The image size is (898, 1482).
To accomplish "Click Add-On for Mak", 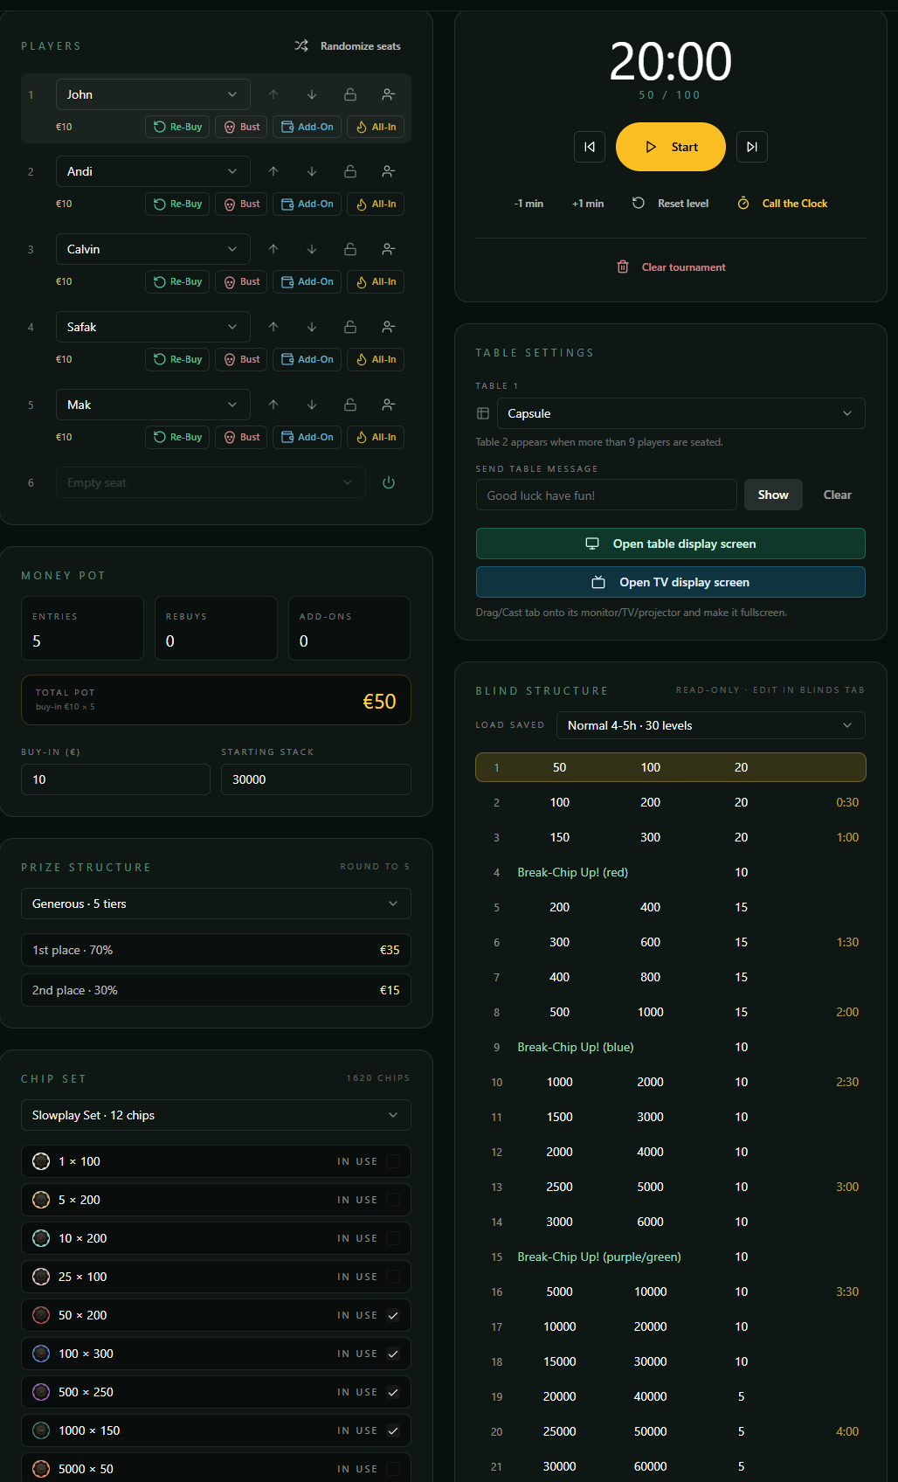I will [307, 437].
